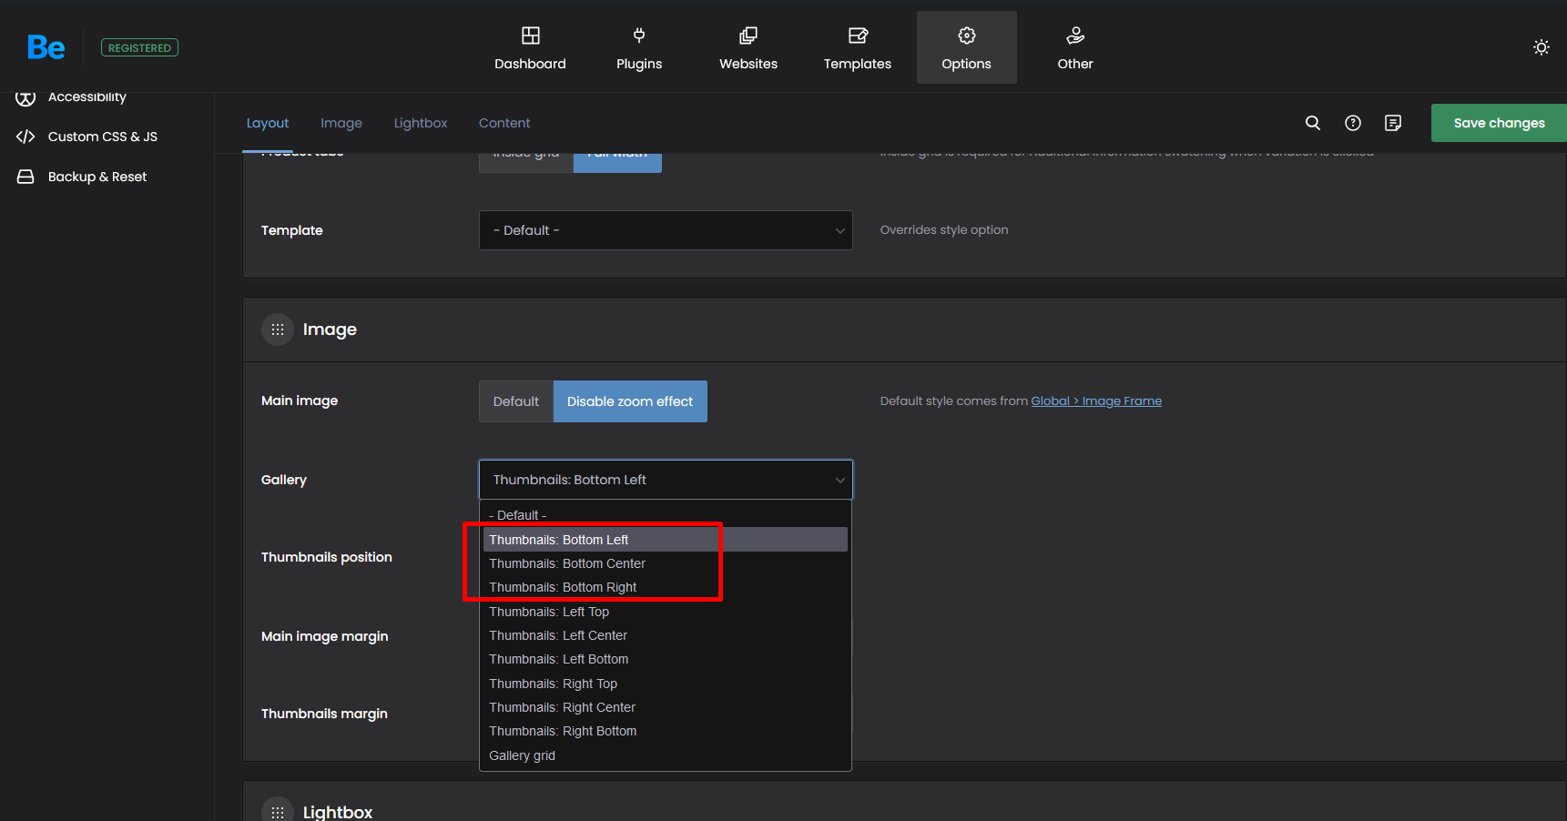The image size is (1567, 821).
Task: Choose Thumbnails: Left Top option
Action: 666,612
